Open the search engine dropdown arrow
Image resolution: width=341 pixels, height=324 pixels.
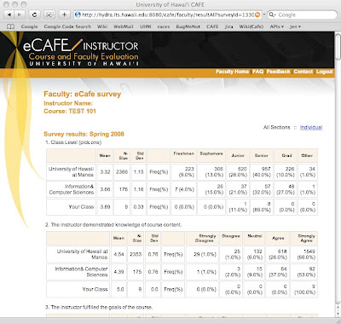275,14
